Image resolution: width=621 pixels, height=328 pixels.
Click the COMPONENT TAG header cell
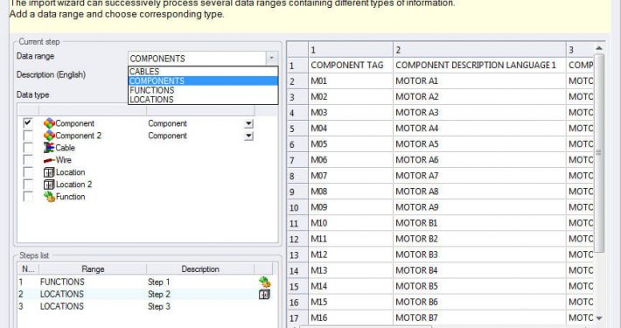[351, 66]
